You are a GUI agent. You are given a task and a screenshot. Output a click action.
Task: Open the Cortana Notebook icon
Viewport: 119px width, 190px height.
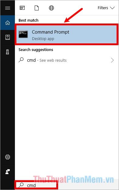(8, 37)
